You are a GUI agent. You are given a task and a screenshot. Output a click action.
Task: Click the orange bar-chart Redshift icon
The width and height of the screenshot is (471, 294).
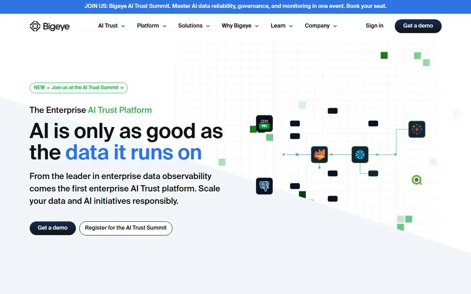319,155
